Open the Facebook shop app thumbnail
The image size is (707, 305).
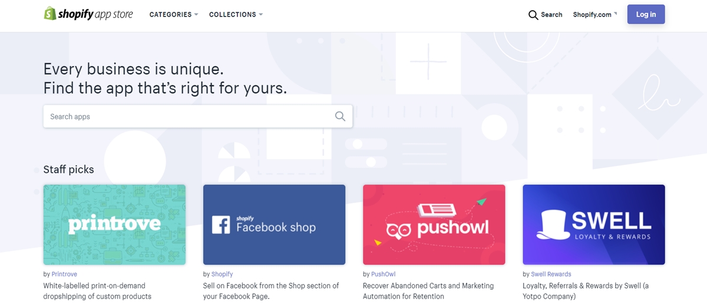coord(274,224)
